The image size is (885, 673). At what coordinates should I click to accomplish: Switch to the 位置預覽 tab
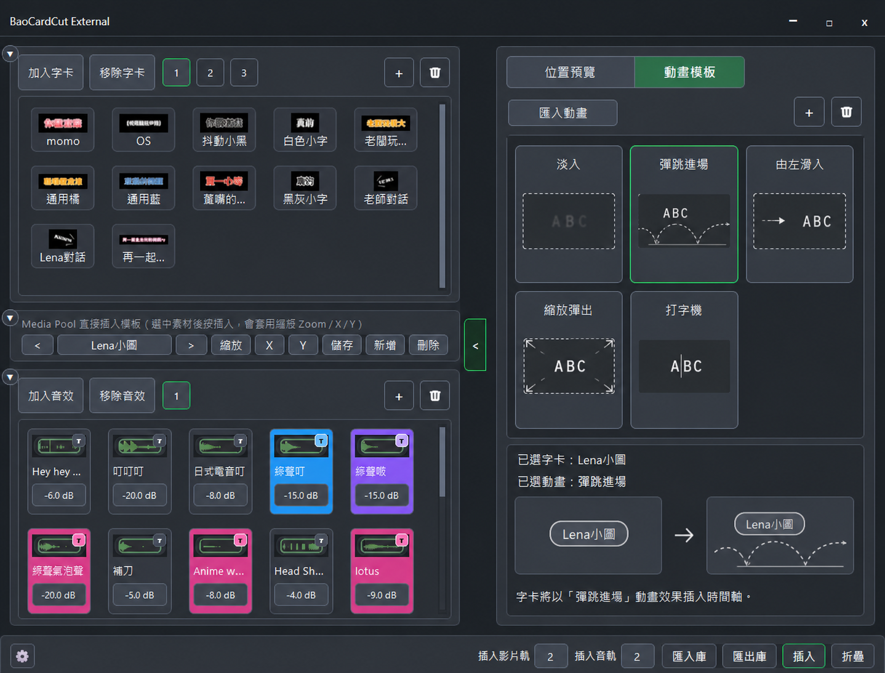(570, 72)
